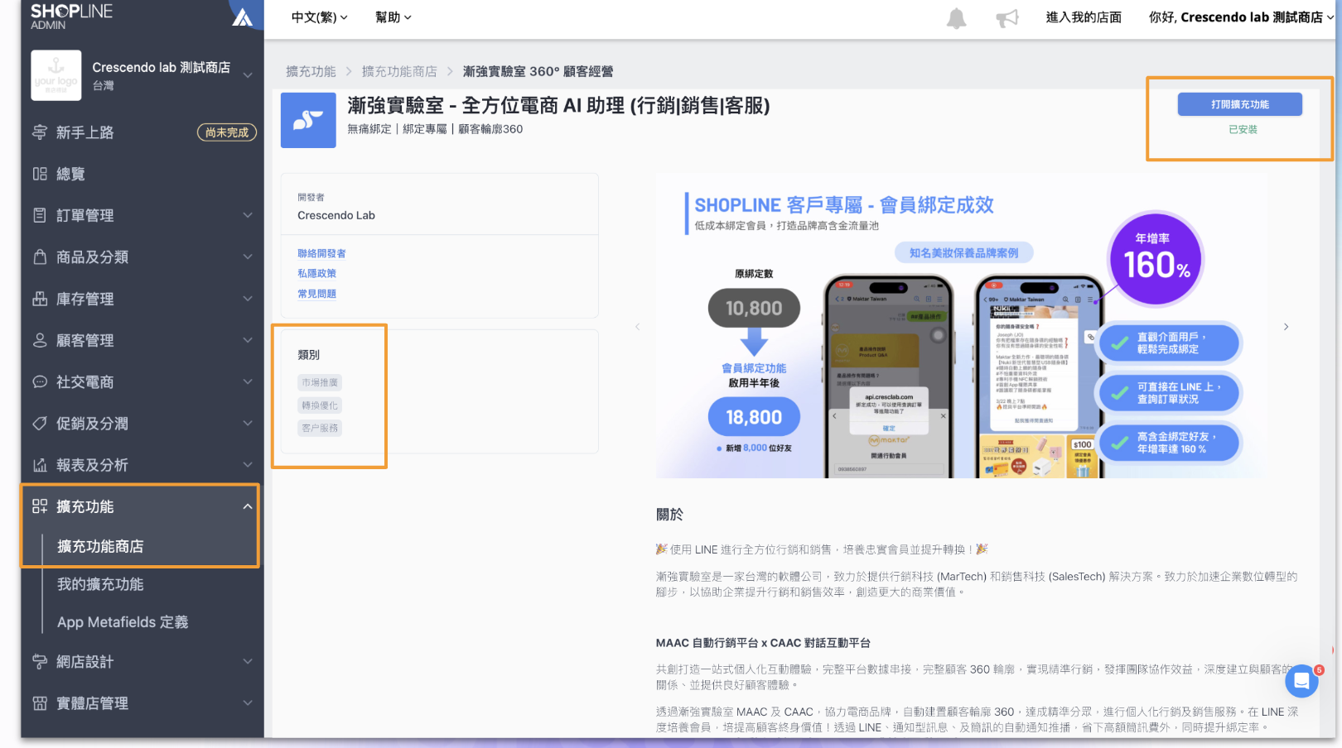
Task: Click the 打開擴充功能 button
Action: click(x=1239, y=104)
